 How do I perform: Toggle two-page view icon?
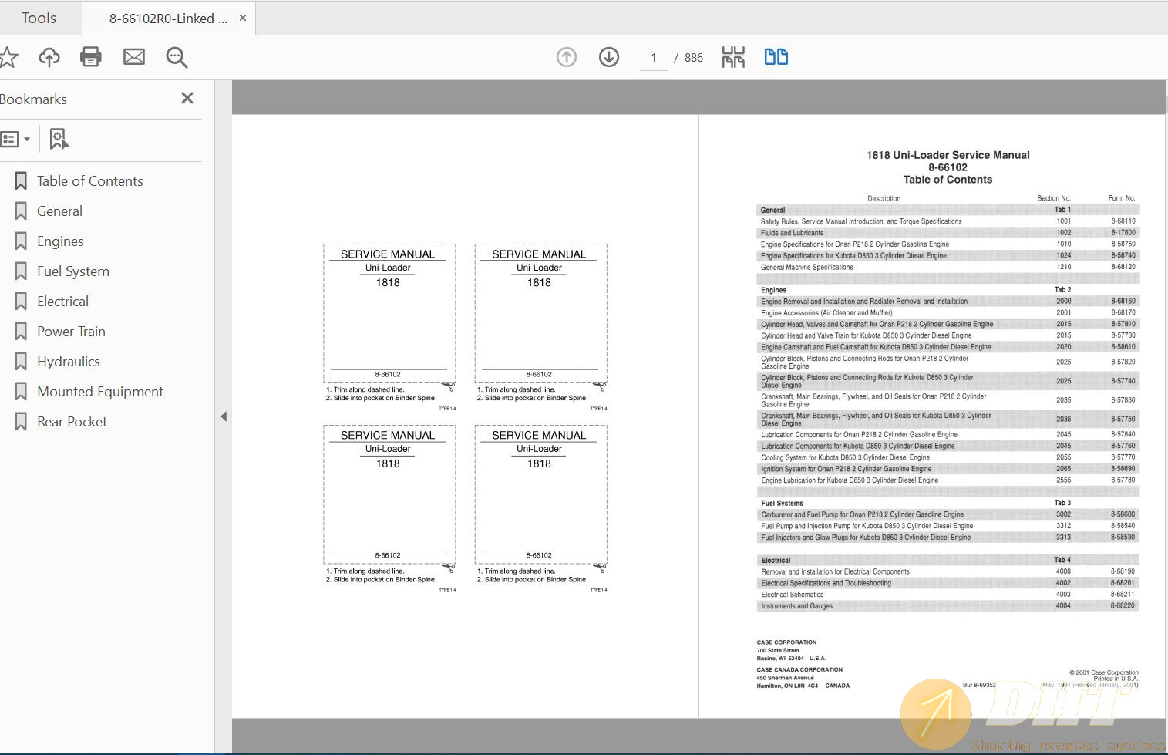[x=776, y=57]
